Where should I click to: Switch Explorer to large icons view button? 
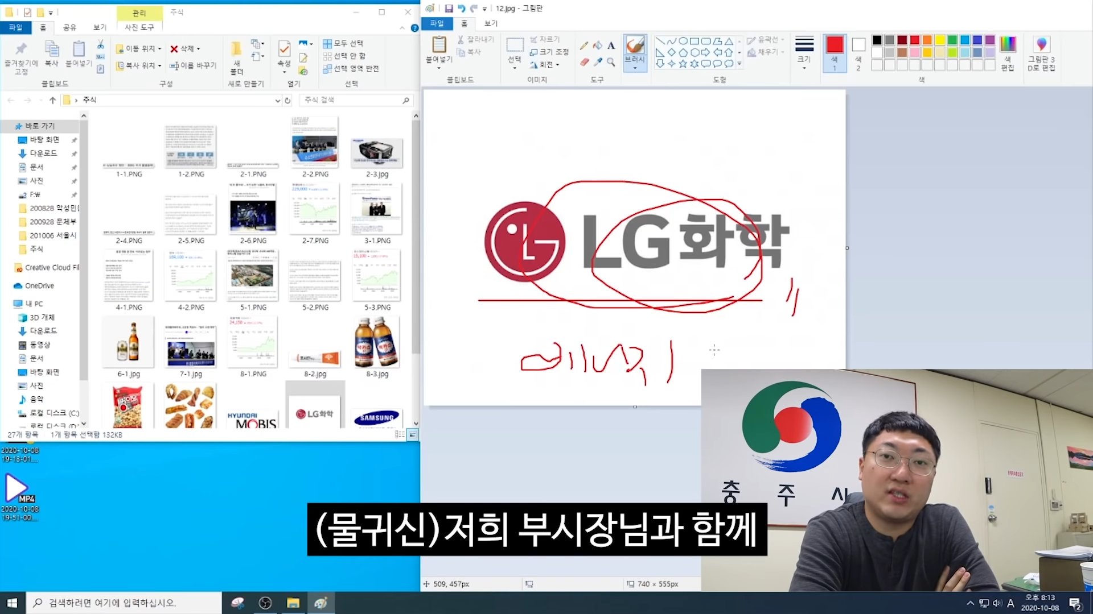[x=413, y=435]
